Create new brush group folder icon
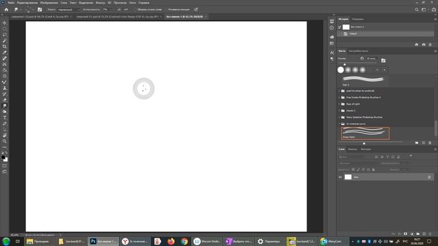 [417, 143]
